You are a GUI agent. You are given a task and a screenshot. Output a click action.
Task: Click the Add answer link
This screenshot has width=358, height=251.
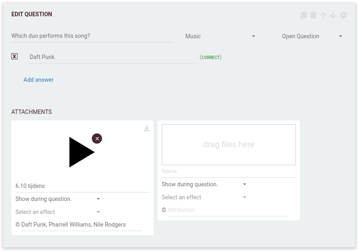click(x=39, y=80)
